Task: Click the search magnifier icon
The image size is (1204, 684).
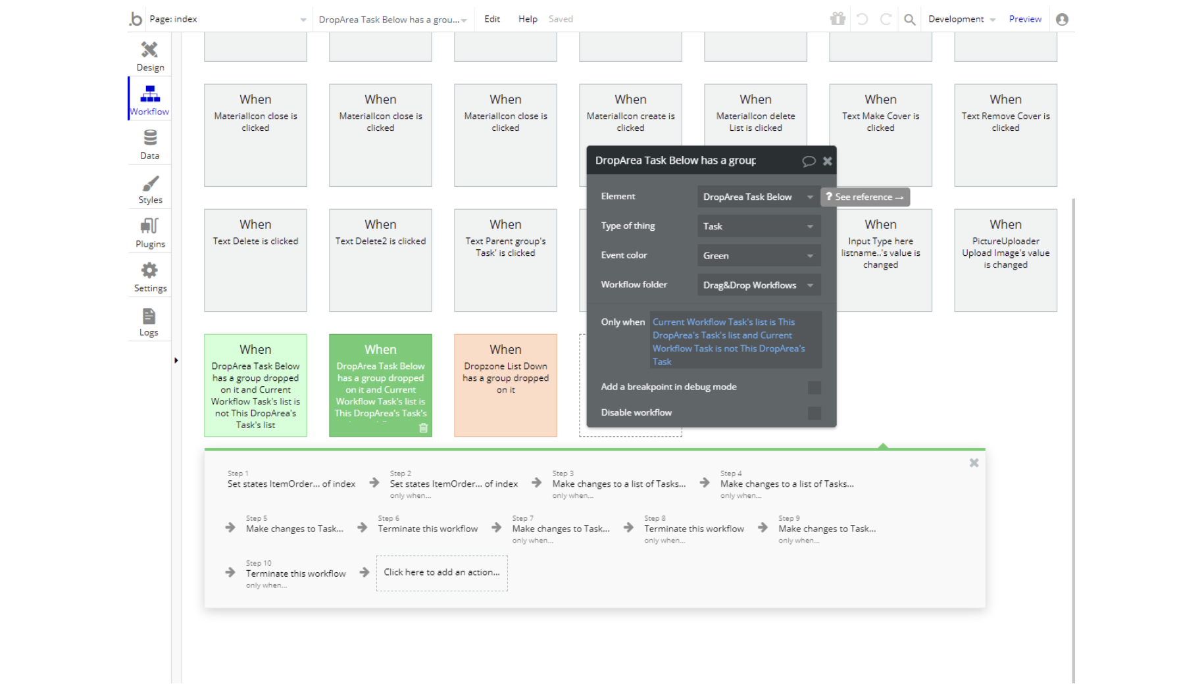Action: tap(909, 20)
